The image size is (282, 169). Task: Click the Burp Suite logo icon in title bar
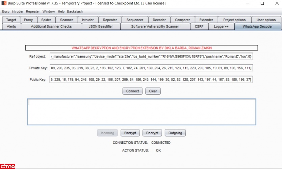point(4,3)
